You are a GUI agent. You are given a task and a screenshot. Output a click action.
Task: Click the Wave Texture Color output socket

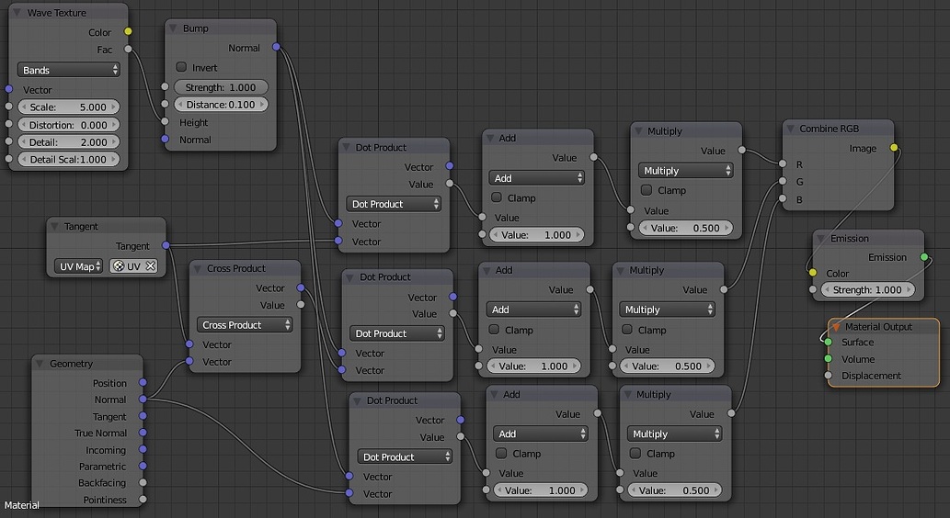pyautogui.click(x=128, y=31)
